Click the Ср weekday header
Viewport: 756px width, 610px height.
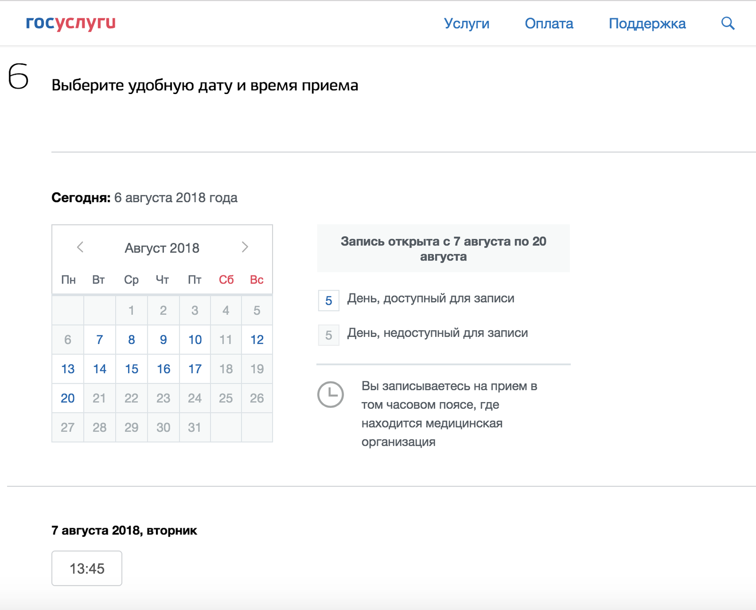(131, 280)
